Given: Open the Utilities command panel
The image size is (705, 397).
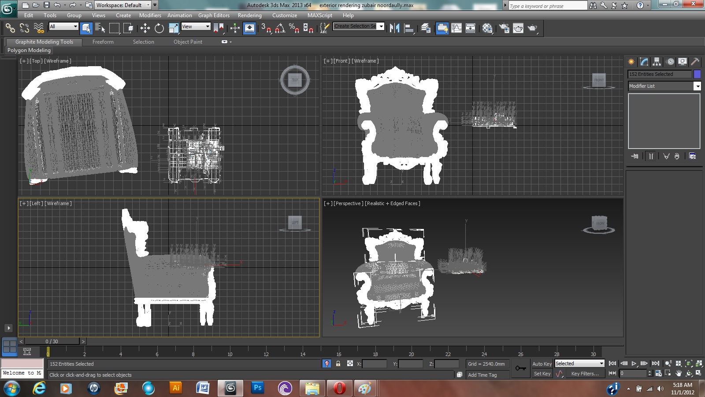Looking at the screenshot, I should 695,62.
